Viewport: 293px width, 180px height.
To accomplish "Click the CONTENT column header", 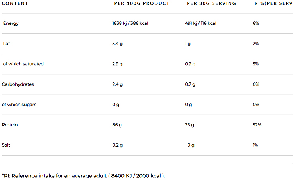I will [15, 3].
